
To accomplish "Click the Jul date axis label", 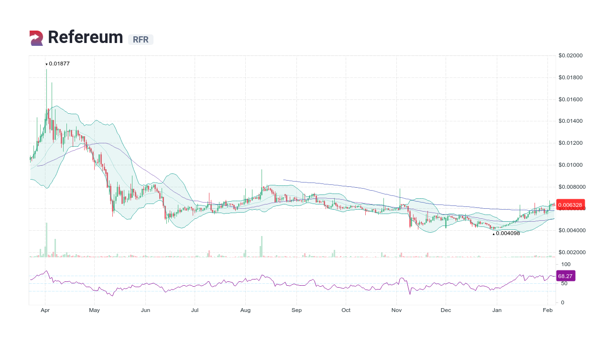I will coord(195,310).
